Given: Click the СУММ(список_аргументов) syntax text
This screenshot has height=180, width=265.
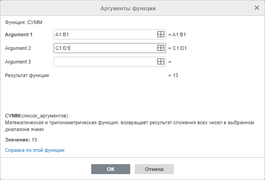Looking at the screenshot, I should pyautogui.click(x=36, y=116).
